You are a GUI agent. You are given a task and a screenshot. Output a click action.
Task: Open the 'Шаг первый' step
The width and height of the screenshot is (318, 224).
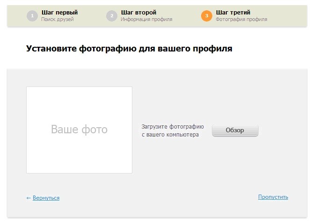point(60,12)
